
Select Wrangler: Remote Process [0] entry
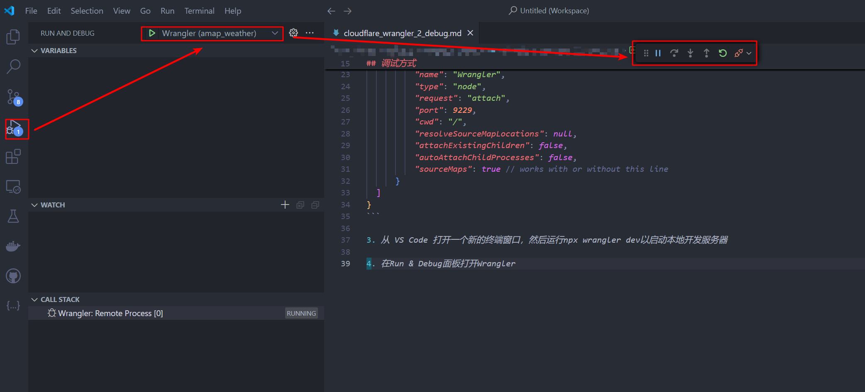pyautogui.click(x=110, y=313)
